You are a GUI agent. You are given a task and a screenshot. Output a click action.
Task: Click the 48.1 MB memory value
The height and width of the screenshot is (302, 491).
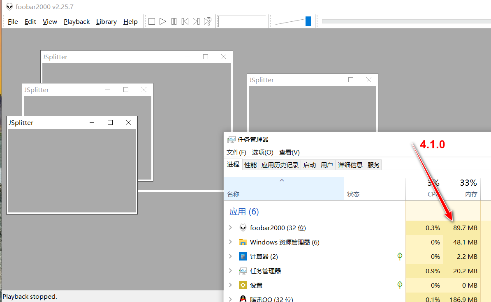[465, 242]
